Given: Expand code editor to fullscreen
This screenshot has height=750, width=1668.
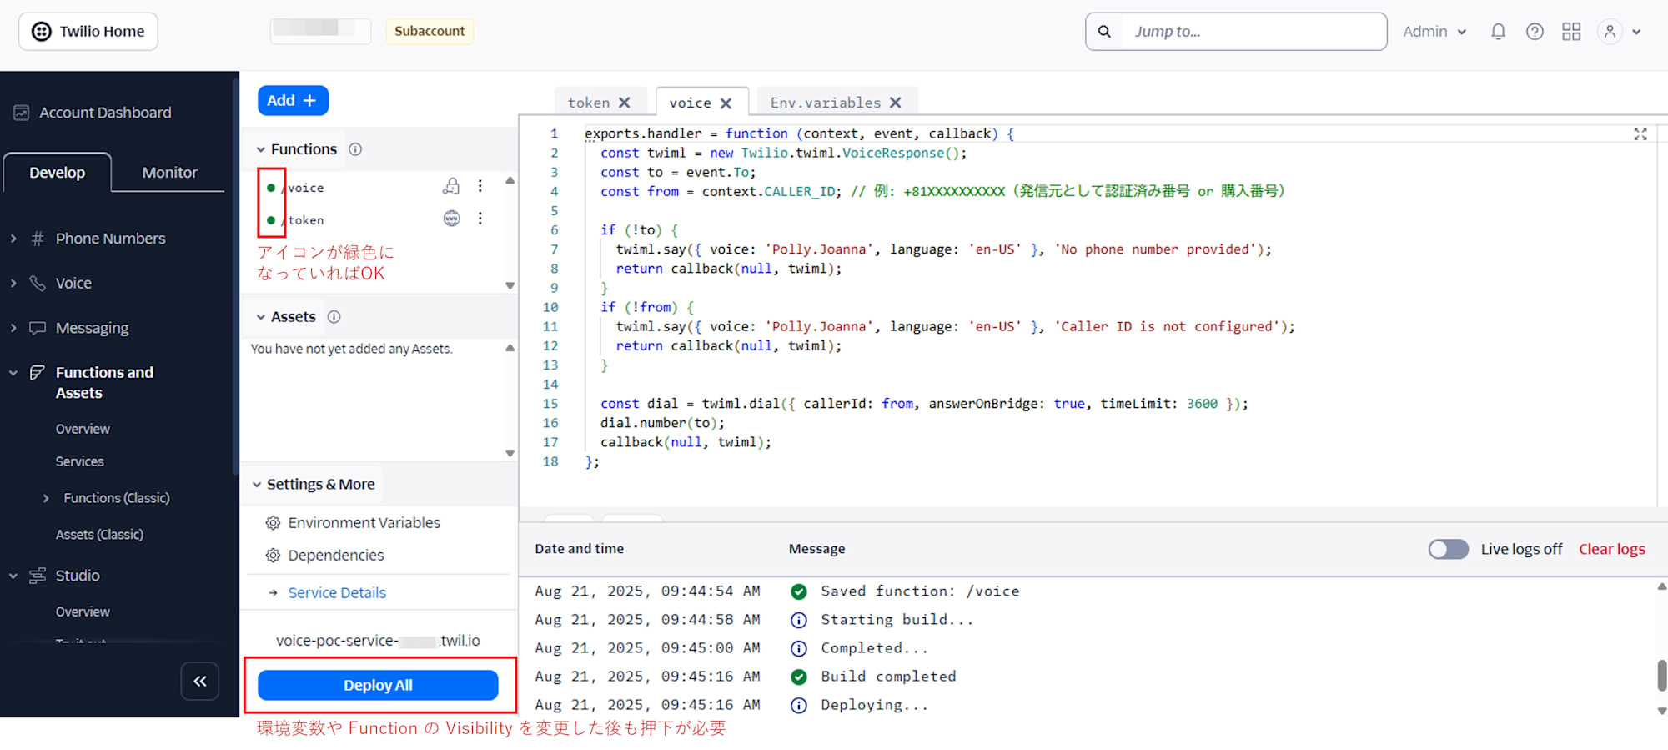Looking at the screenshot, I should 1640,134.
